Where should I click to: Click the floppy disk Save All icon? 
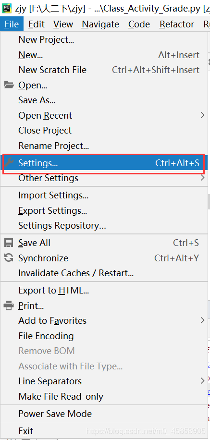(x=9, y=243)
